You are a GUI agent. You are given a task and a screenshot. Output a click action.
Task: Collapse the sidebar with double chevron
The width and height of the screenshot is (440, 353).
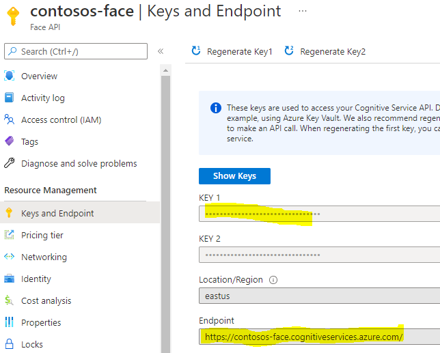pos(161,51)
